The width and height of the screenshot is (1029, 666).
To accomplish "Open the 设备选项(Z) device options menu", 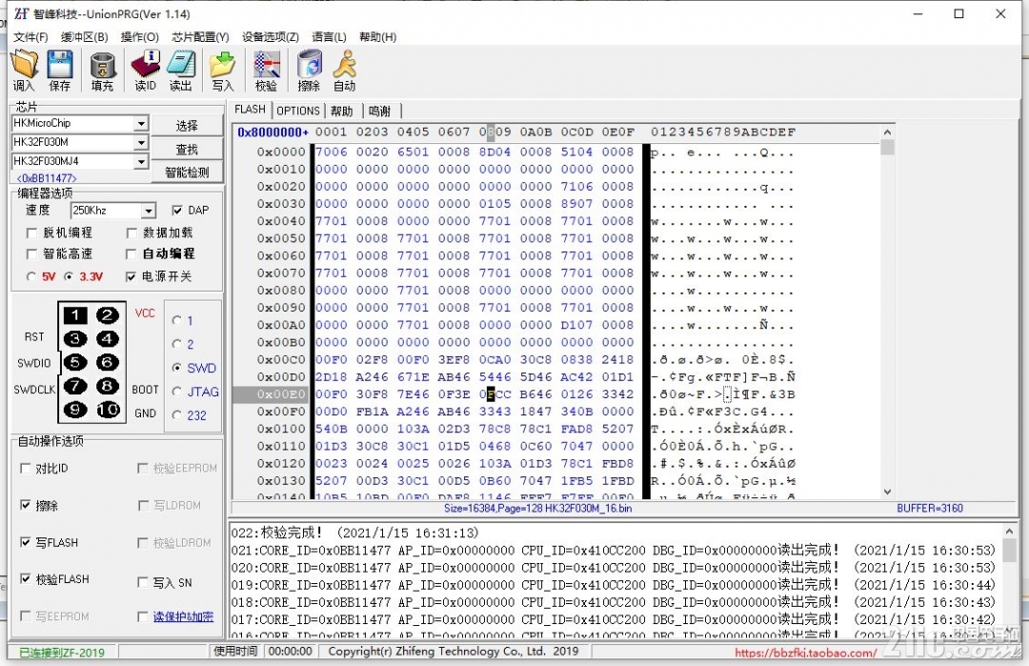I will [x=271, y=37].
